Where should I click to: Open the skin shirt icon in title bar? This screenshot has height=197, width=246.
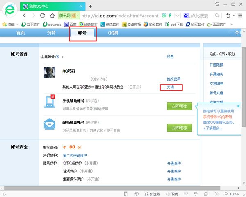click(217, 4)
